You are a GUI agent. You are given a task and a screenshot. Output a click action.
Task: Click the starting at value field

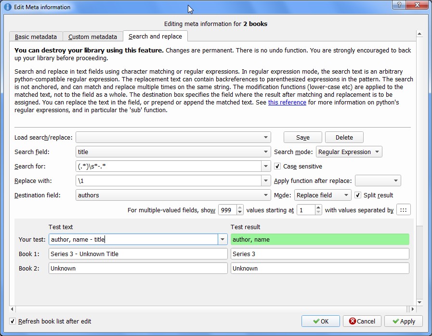[x=306, y=210]
